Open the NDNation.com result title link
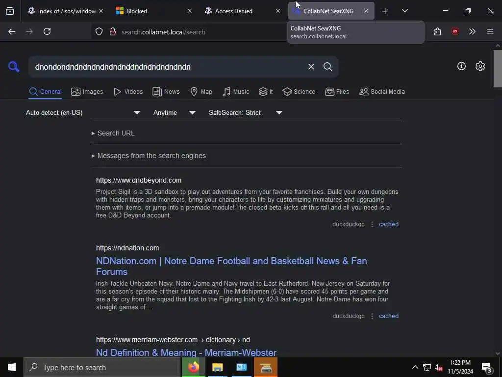This screenshot has width=502, height=377. tap(231, 266)
